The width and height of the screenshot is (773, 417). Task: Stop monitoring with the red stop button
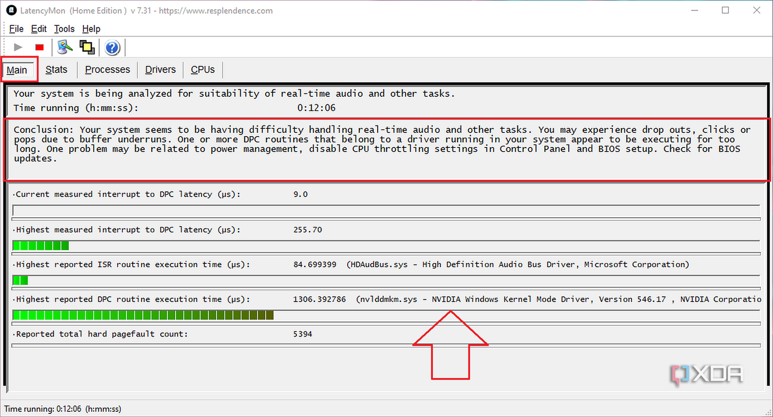(x=39, y=47)
